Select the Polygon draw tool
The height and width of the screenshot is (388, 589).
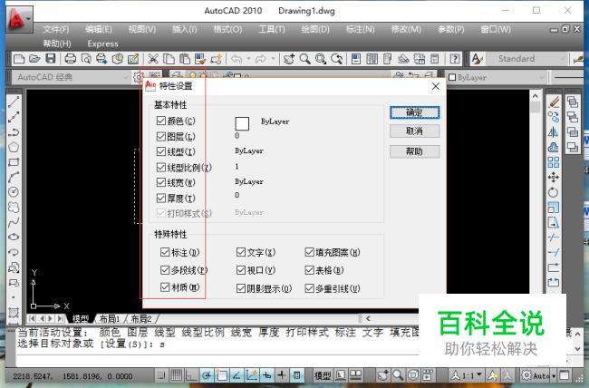click(x=14, y=147)
